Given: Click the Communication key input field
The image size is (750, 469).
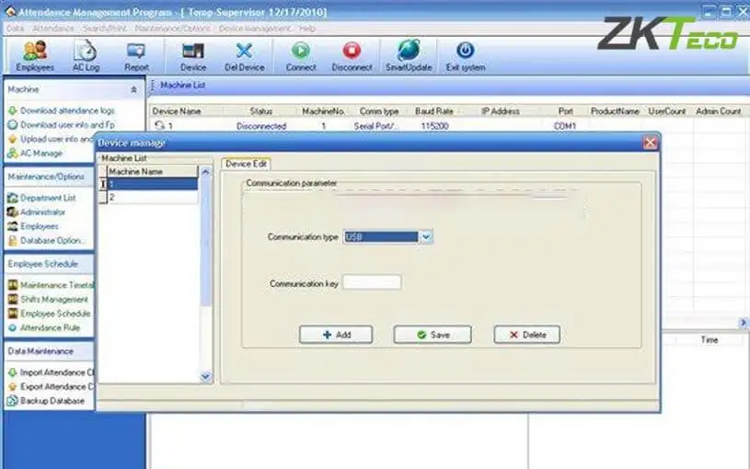Looking at the screenshot, I should [372, 282].
